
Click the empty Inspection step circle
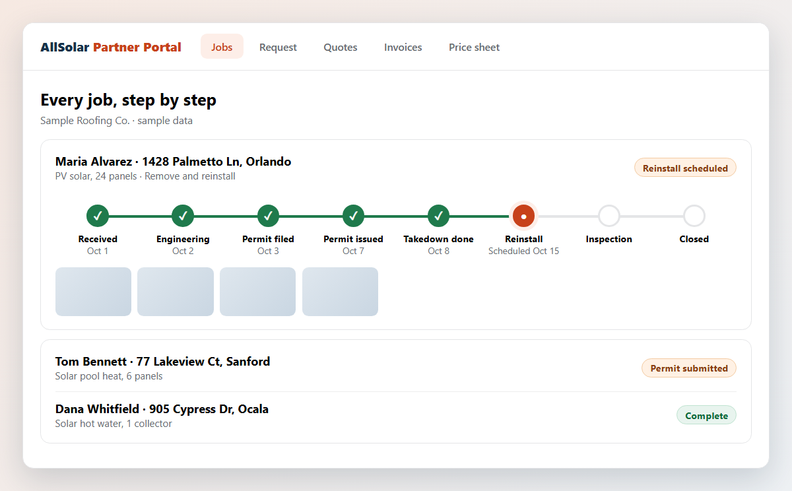click(609, 216)
